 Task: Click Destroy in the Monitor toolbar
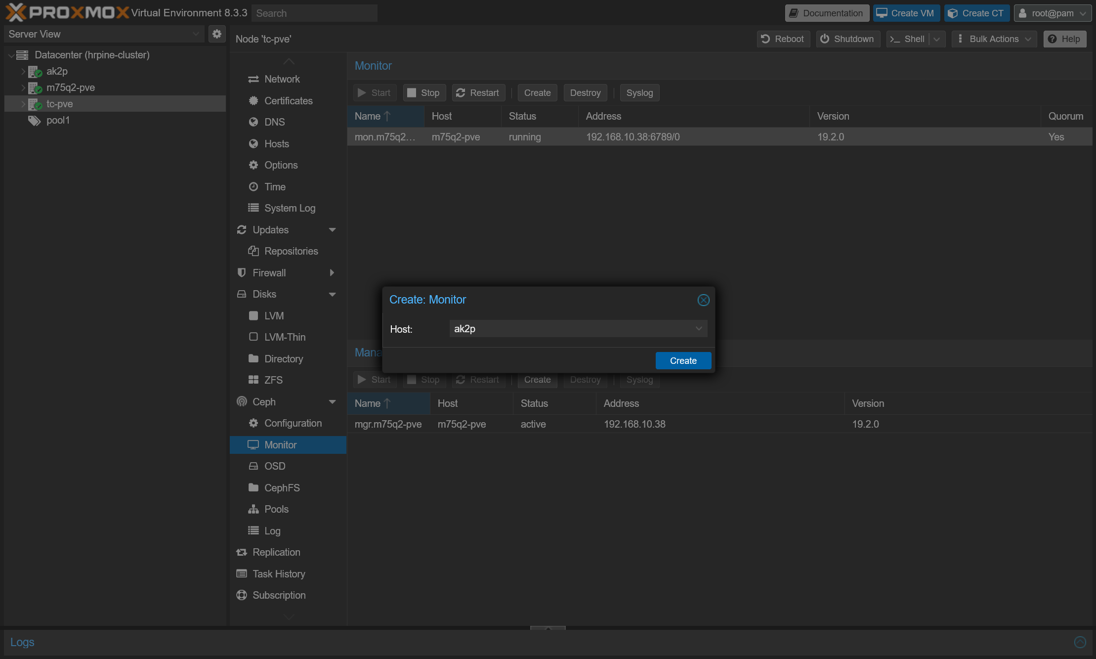[585, 93]
